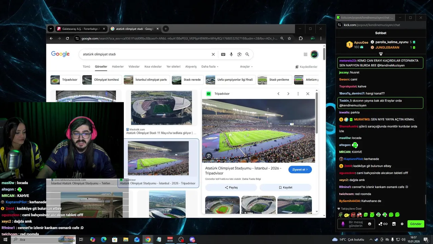Click the Windows Start button
This screenshot has height=244, width=433.
[x=5, y=239]
